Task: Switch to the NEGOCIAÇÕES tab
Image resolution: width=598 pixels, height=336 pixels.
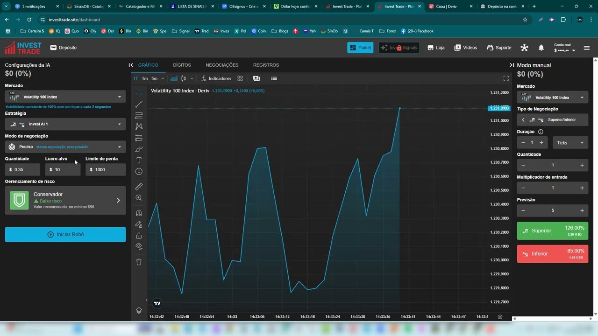Action: click(222, 65)
